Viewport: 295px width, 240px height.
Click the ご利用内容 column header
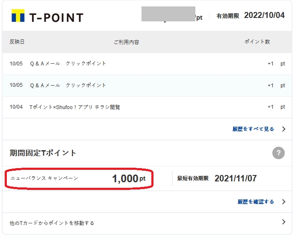(126, 42)
